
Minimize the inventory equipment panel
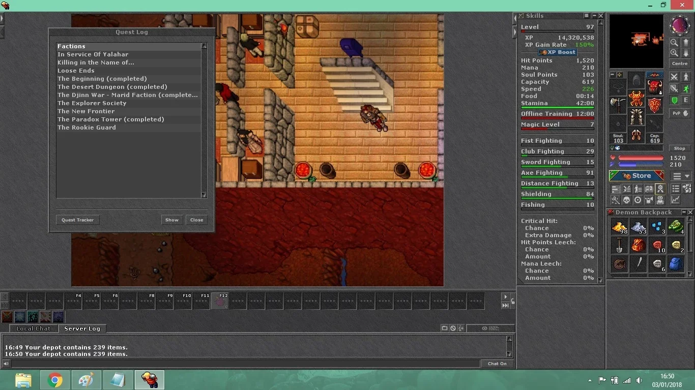613,75
